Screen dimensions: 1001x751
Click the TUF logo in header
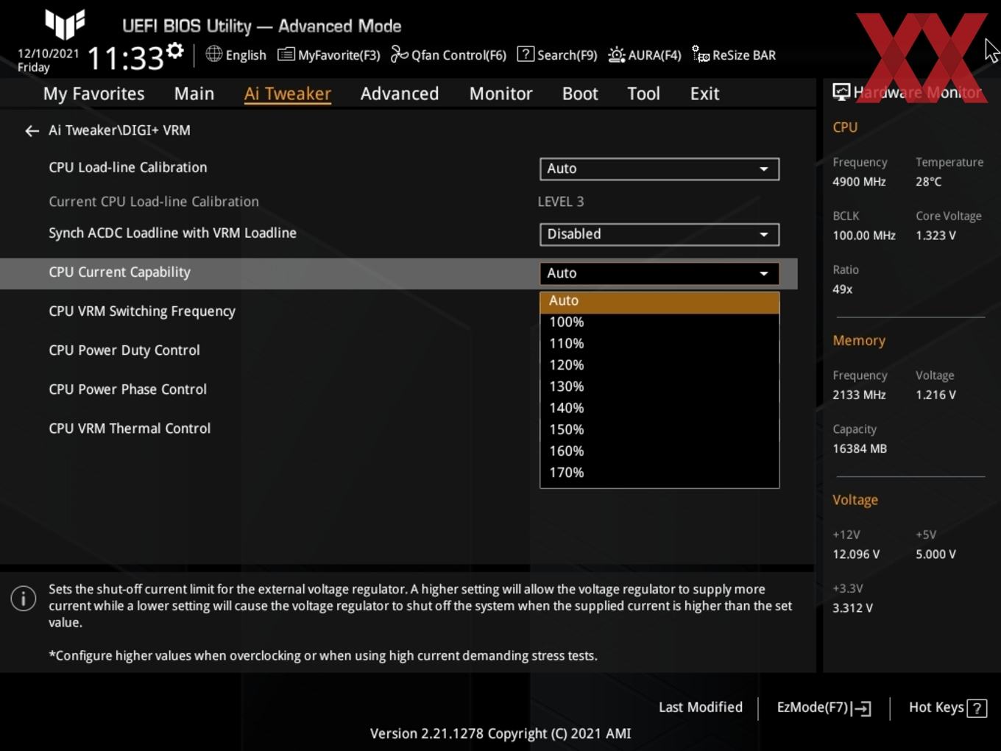coord(65,24)
